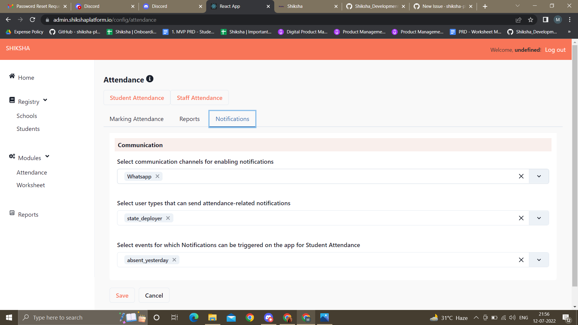578x325 pixels.
Task: Click the Registry book icon
Action: [x=12, y=100]
